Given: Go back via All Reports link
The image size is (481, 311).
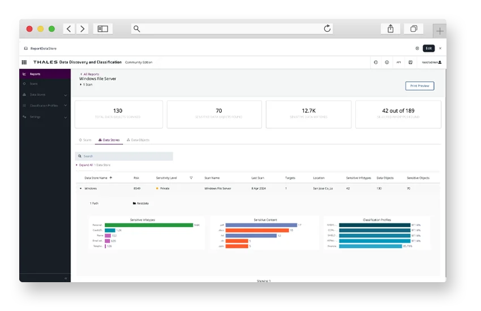Looking at the screenshot, I should [x=90, y=74].
